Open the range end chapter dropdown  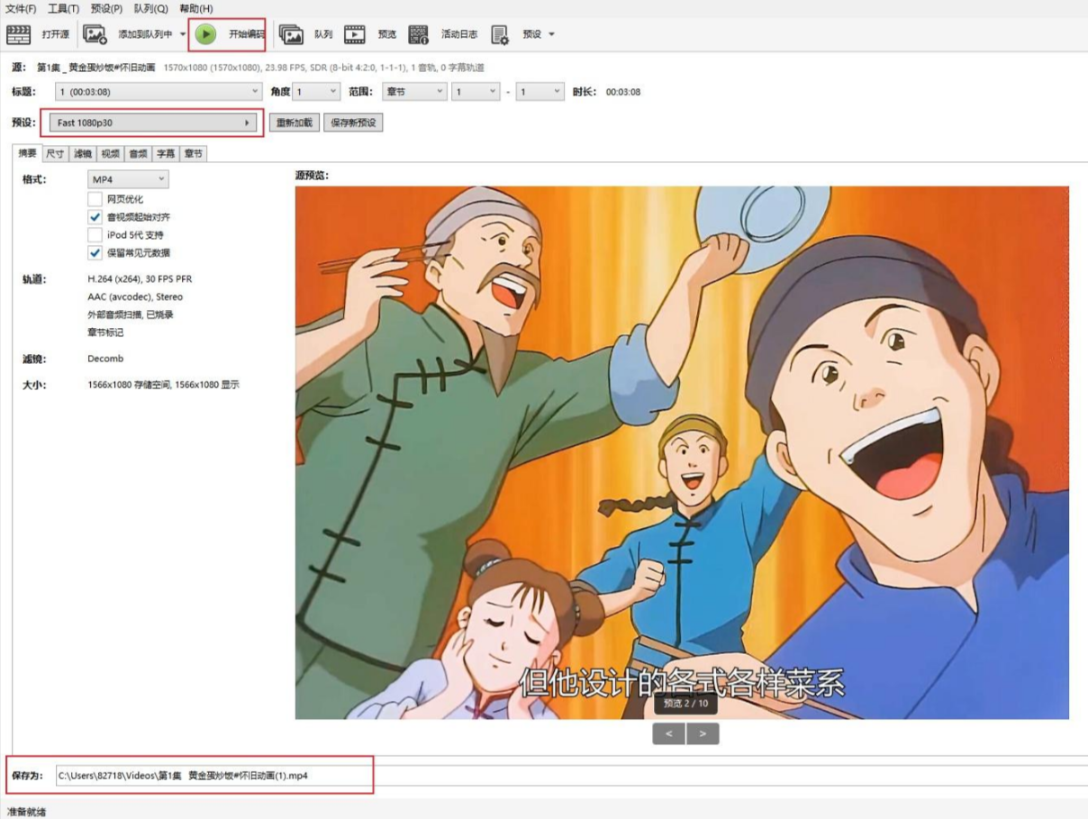point(539,92)
